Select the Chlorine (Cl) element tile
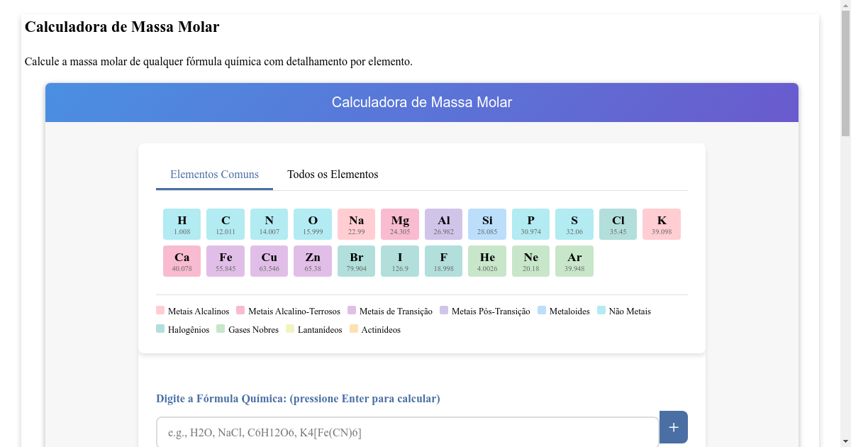This screenshot has width=851, height=447. (x=618, y=223)
